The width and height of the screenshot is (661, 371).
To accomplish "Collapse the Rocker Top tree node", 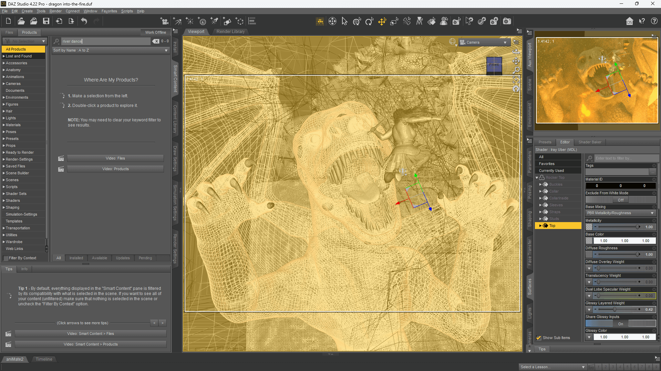I will click(537, 177).
